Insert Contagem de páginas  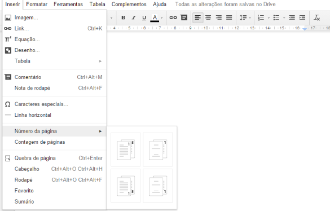tap(55, 142)
